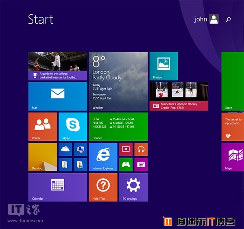Open the Desktop tile
The image size is (244, 229).
[x=42, y=157]
